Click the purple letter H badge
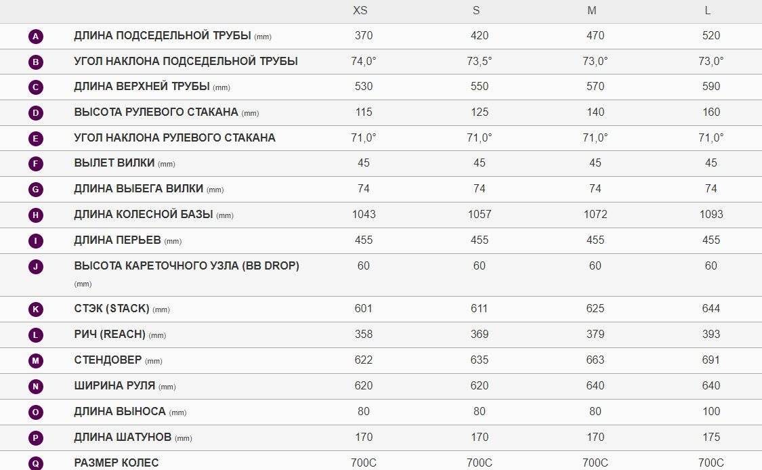Viewport: 762px width, 470px height. pos(35,215)
